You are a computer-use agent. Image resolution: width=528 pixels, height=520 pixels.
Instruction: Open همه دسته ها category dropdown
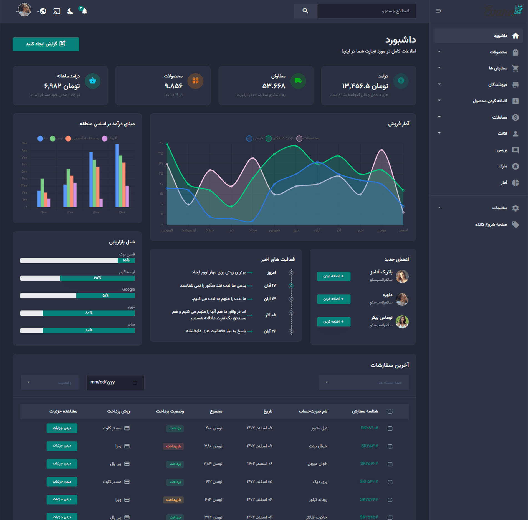pos(364,383)
